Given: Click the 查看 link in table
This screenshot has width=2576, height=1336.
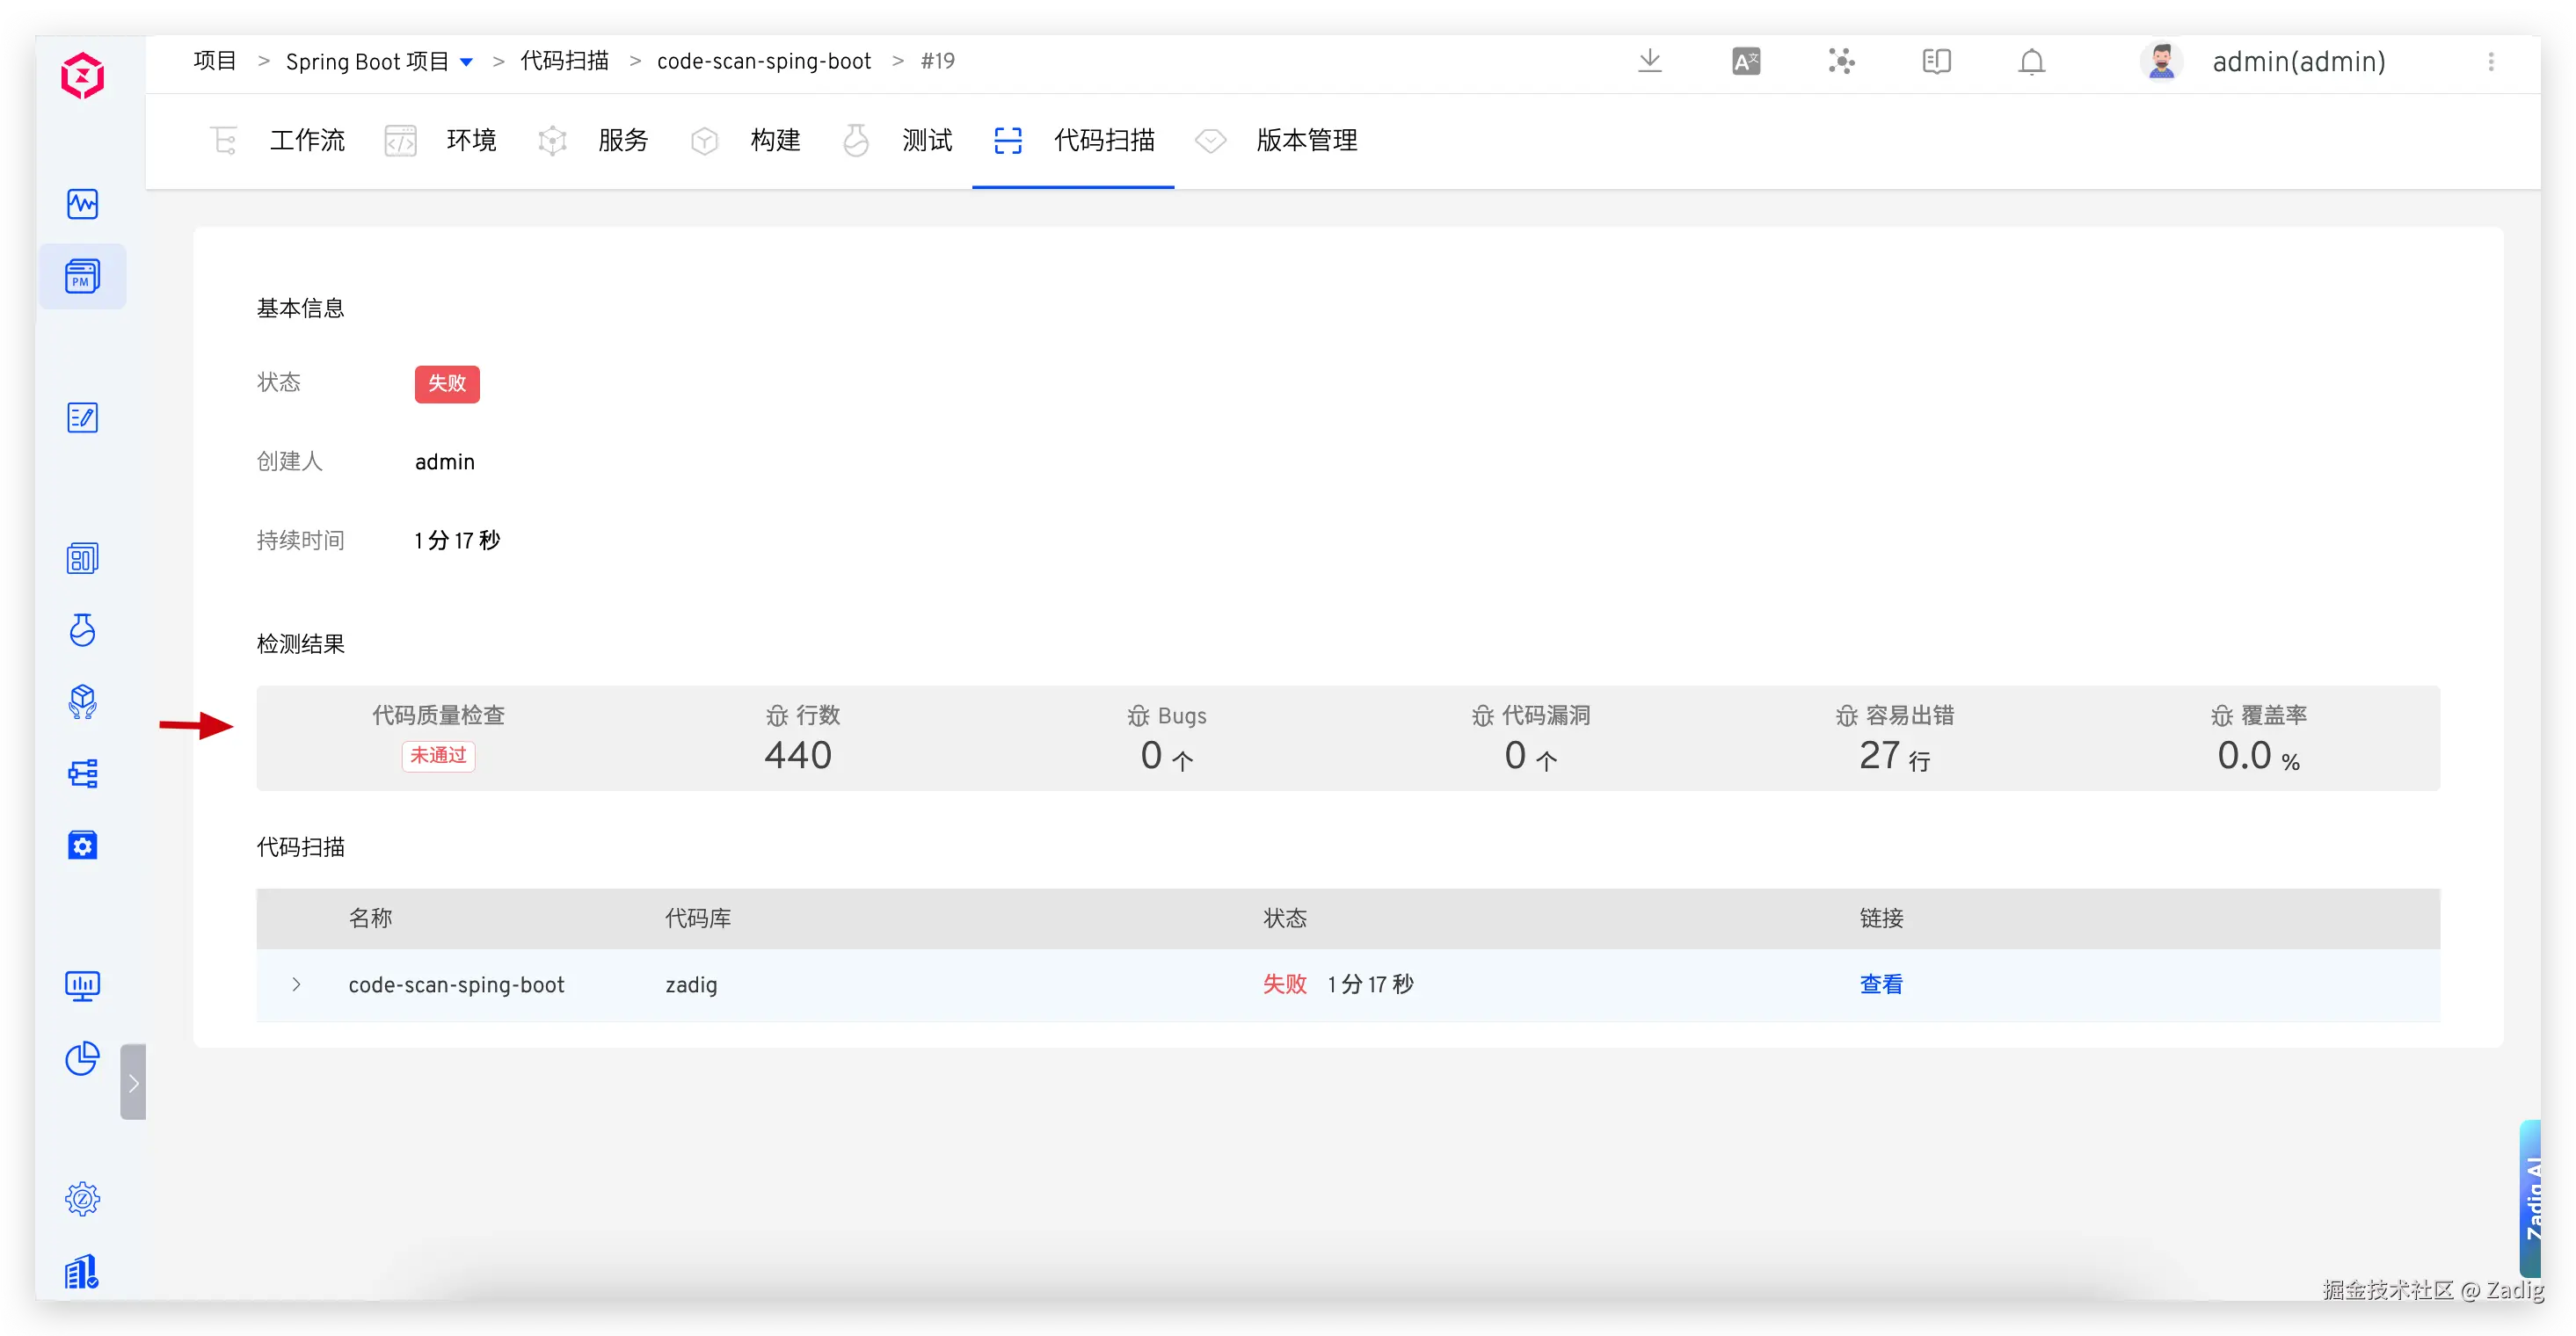Looking at the screenshot, I should tap(1880, 984).
